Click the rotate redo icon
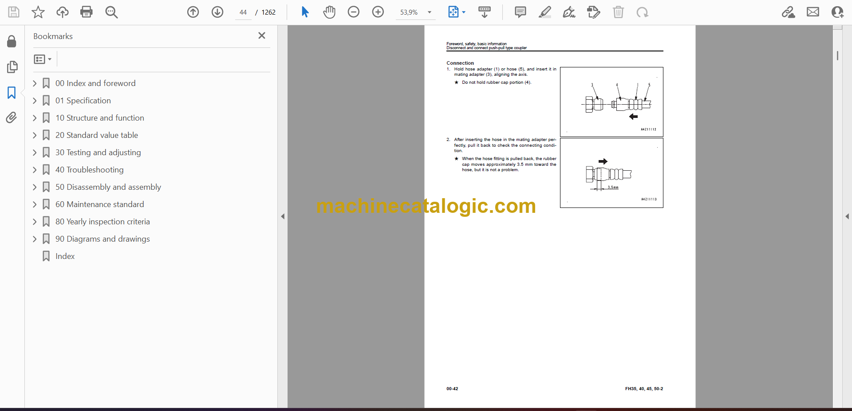This screenshot has height=411, width=852. (x=642, y=12)
